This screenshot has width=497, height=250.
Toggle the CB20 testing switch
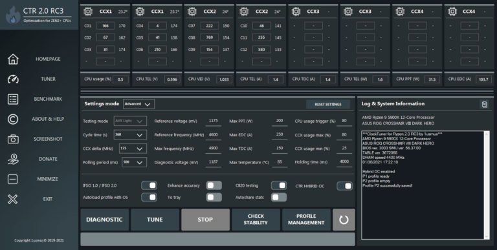[279, 185]
